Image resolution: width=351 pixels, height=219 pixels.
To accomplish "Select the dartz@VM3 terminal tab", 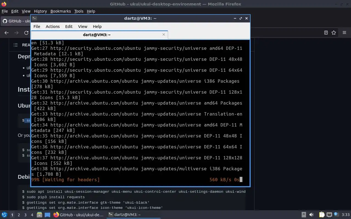I will point(99,35).
